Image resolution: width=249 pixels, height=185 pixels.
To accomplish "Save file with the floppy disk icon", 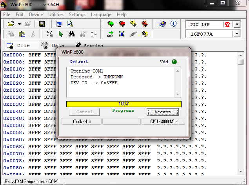I will point(42,24).
